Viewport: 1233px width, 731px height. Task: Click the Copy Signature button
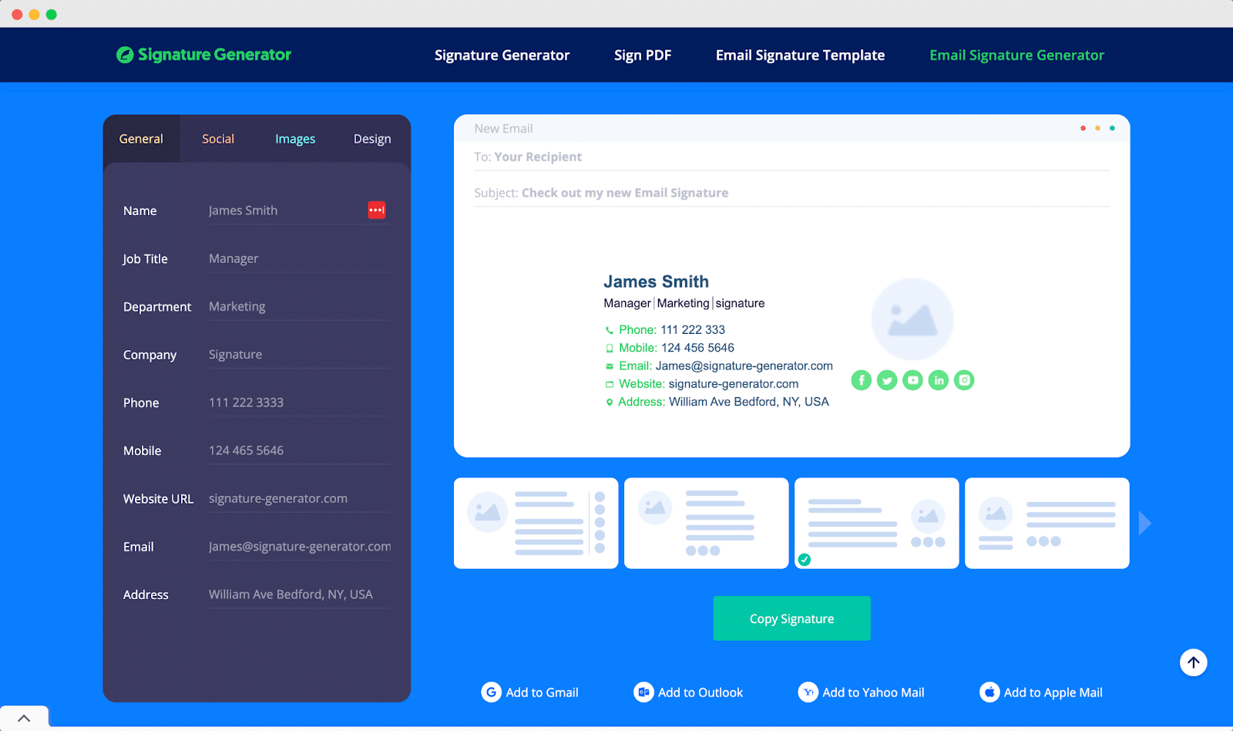[x=791, y=618]
